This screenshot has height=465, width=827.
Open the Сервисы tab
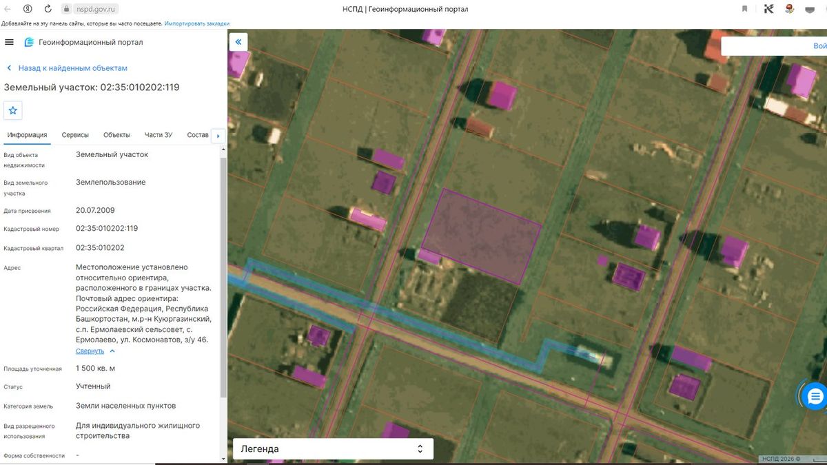[x=75, y=135]
